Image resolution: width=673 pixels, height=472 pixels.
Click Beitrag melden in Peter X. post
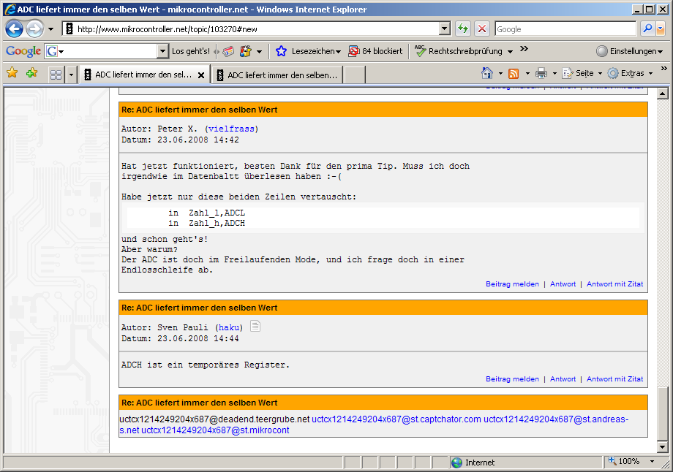pyautogui.click(x=512, y=283)
